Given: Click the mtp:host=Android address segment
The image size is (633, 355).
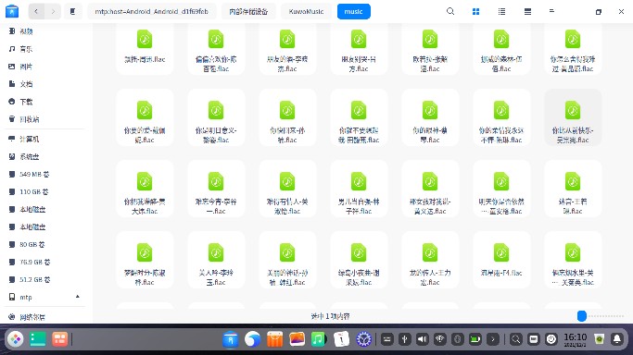Looking at the screenshot, I should (151, 12).
